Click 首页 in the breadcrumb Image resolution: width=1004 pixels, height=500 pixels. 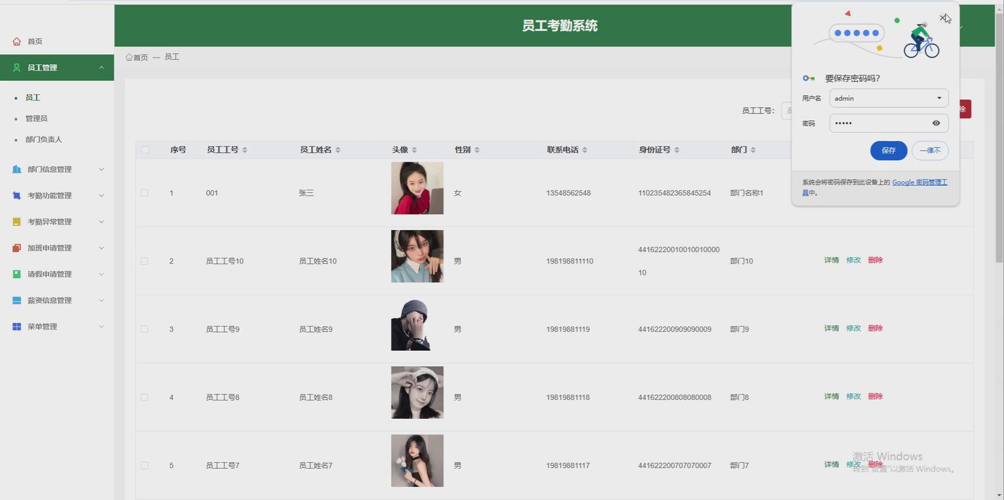(141, 57)
